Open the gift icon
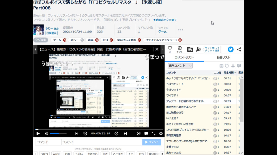 pyautogui.click(x=180, y=49)
